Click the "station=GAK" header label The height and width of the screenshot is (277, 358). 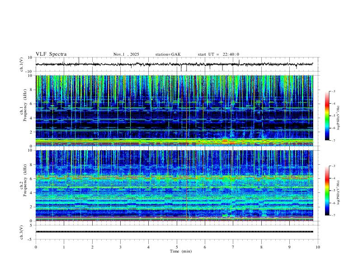point(168,54)
